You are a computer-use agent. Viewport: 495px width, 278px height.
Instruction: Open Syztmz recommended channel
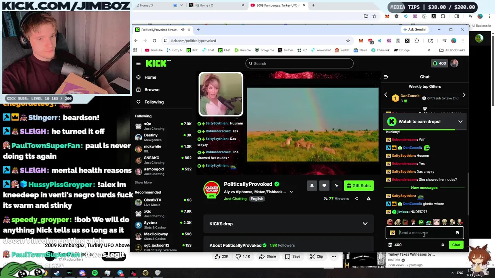163,225
